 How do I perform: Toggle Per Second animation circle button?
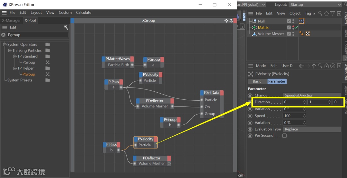pyautogui.click(x=250, y=136)
